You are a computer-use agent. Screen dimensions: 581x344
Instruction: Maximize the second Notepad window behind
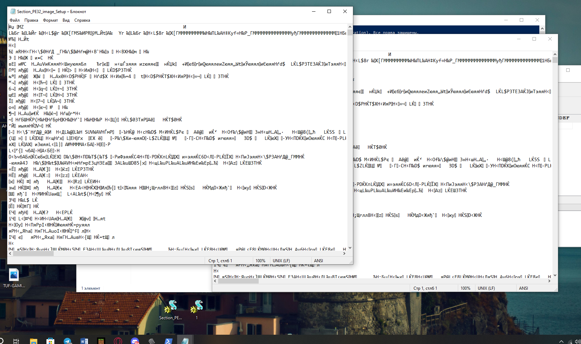point(534,39)
